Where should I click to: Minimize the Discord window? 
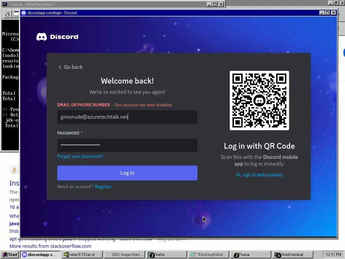[322, 13]
